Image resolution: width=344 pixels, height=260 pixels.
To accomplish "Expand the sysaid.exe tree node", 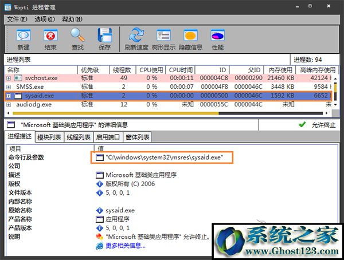I will pos(9,96).
